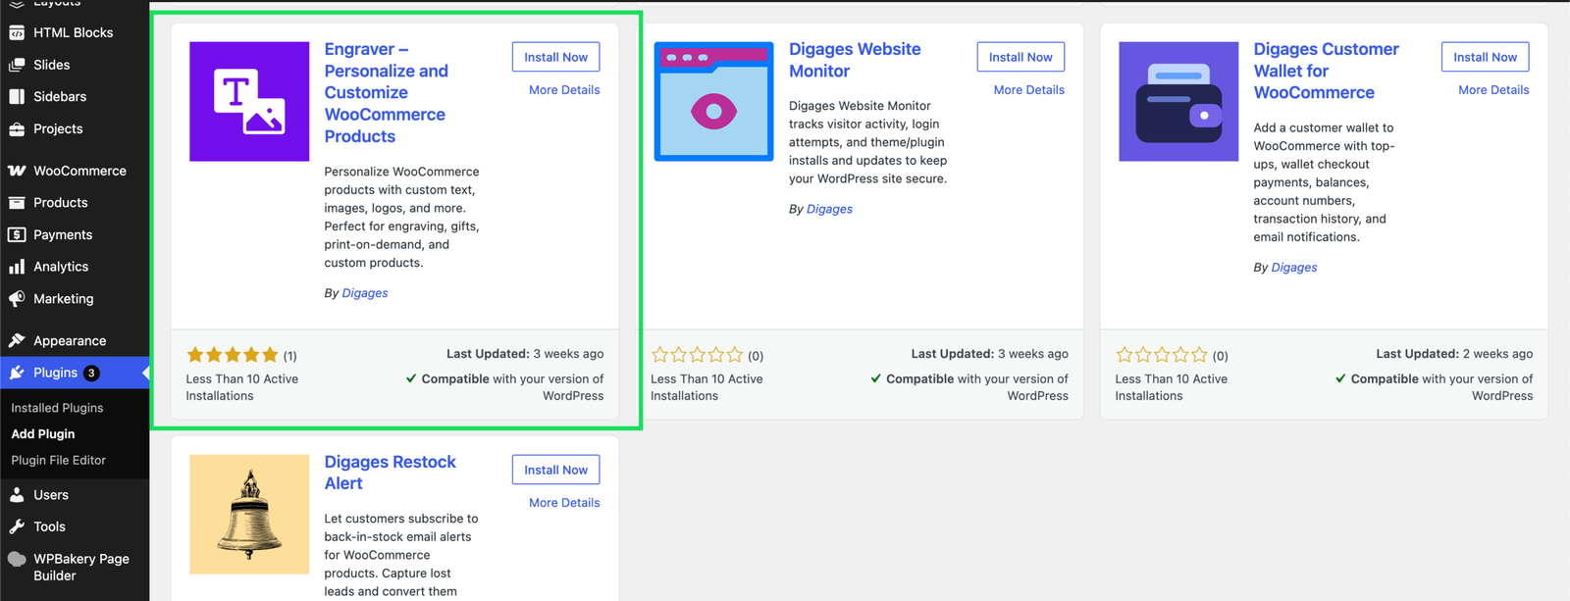Screen dimensions: 1570x601
Task: Click the Digages Website Monitor eye thumbnail
Action: coord(713,101)
